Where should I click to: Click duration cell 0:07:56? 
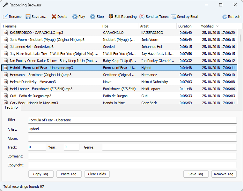click(x=186, y=54)
